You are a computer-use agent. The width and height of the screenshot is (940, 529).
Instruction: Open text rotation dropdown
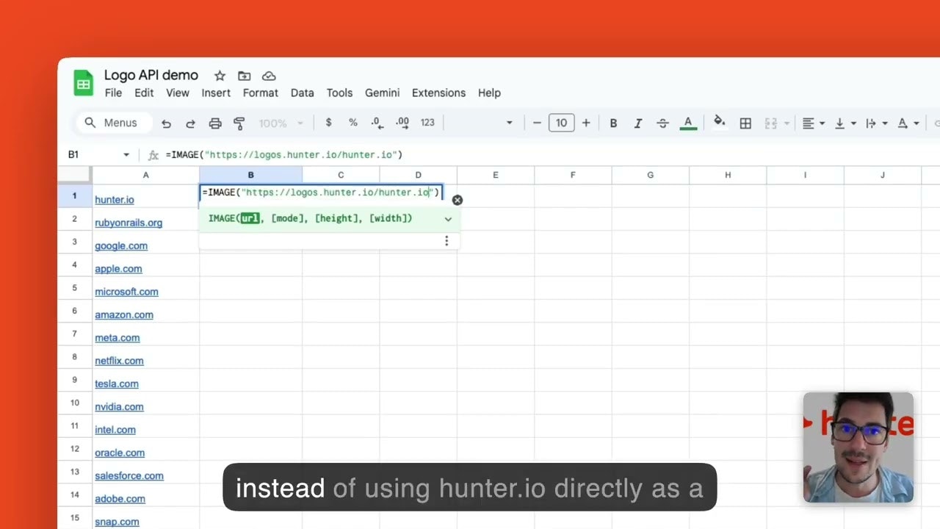pyautogui.click(x=908, y=123)
